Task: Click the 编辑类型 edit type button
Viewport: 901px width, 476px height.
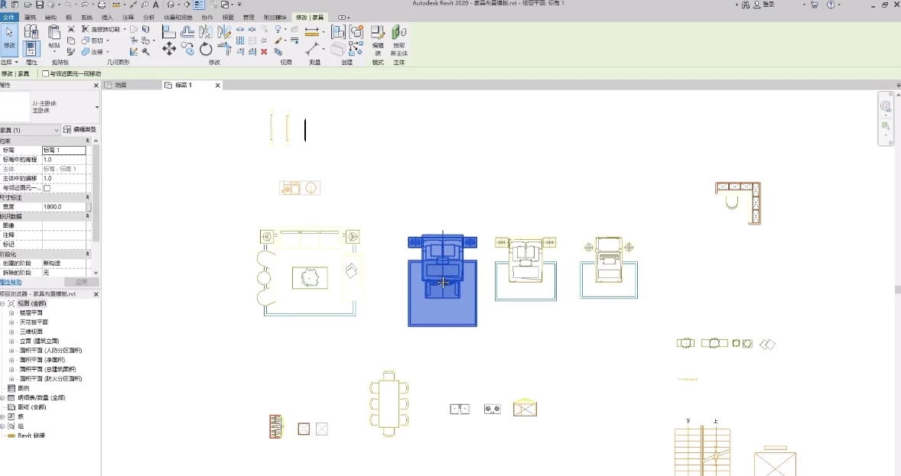Action: [x=81, y=130]
